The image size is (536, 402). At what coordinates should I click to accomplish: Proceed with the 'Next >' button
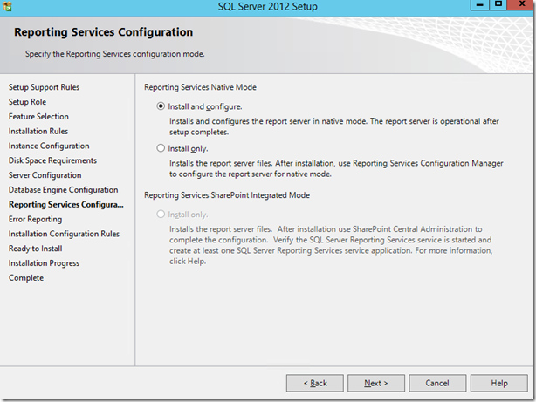[x=376, y=383]
